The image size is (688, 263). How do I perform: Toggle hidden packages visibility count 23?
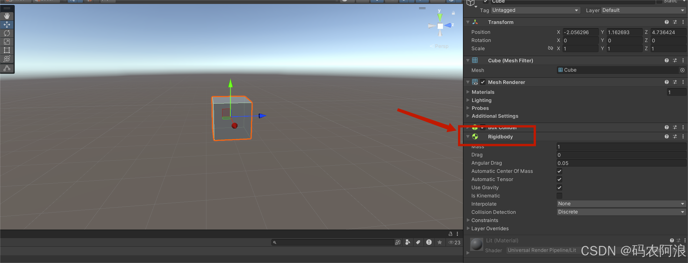click(454, 242)
